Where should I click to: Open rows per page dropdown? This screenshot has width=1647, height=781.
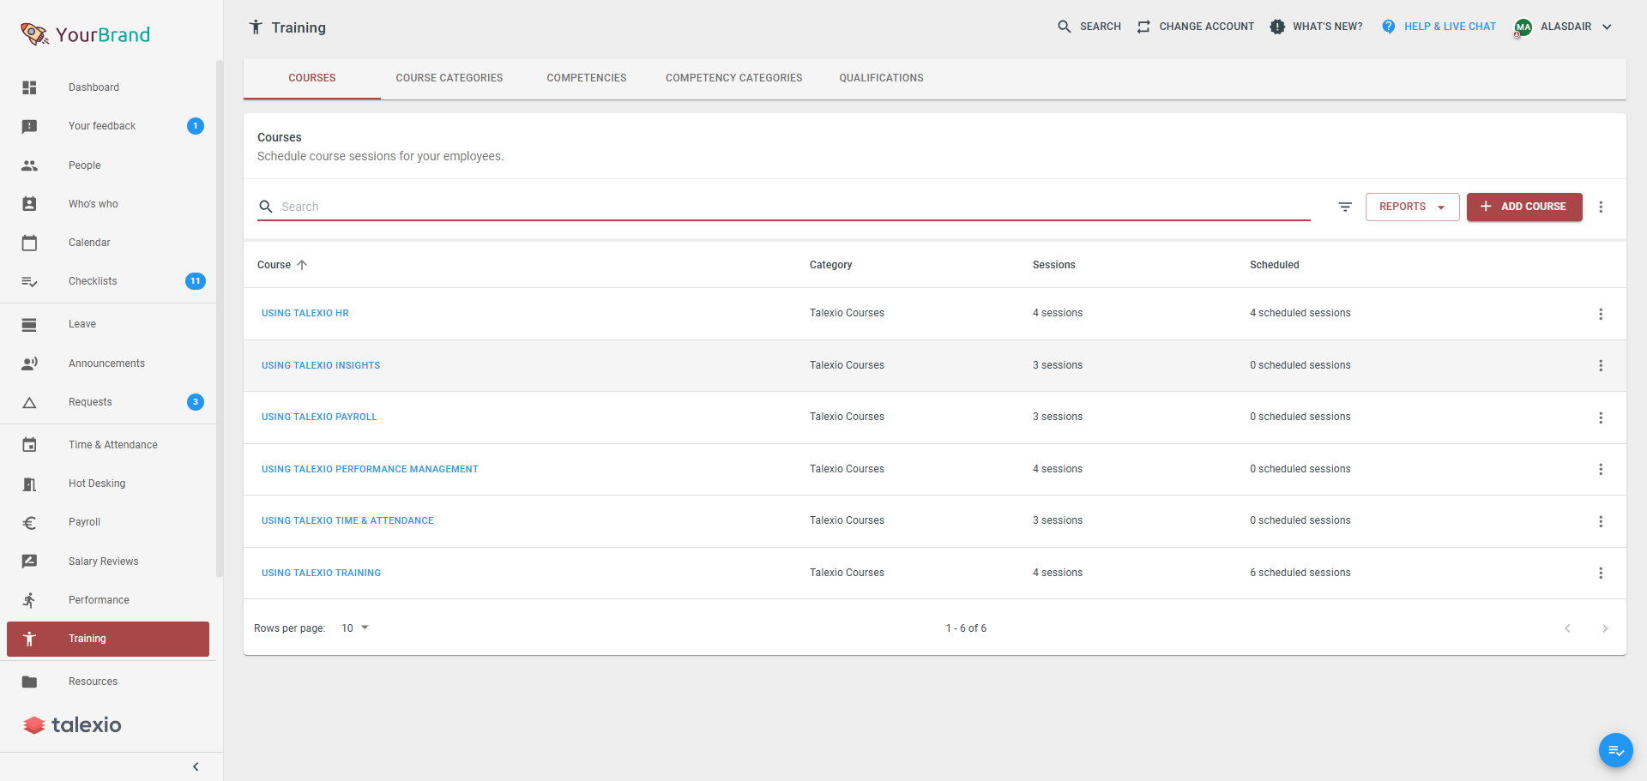tap(355, 628)
